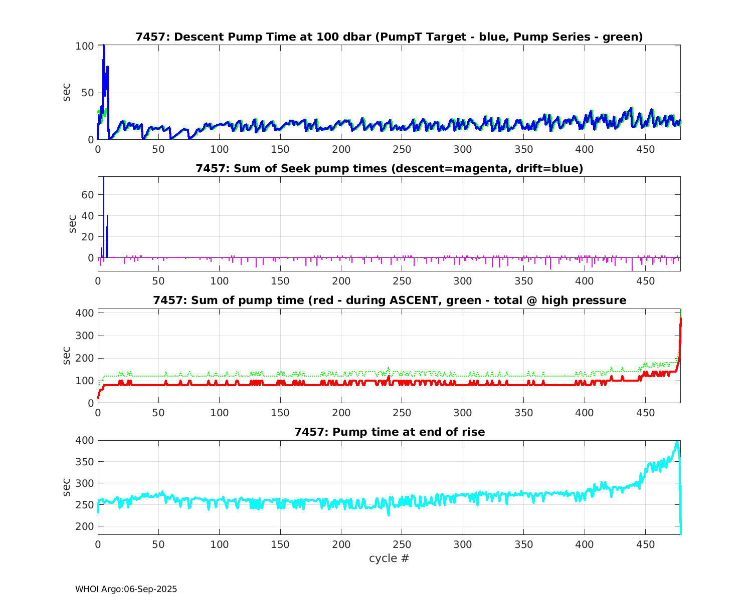
Task: Select the 'Pump time at end of rise' title
Action: 389,432
